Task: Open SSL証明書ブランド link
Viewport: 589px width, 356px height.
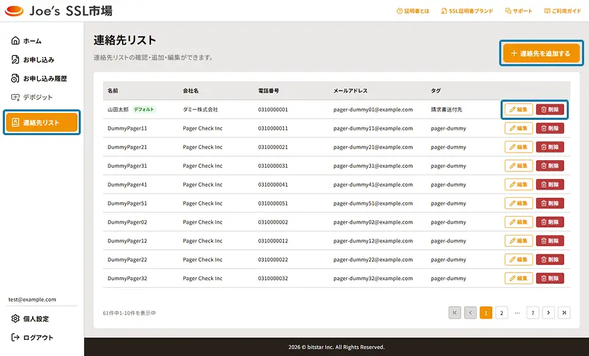Action: click(x=467, y=11)
